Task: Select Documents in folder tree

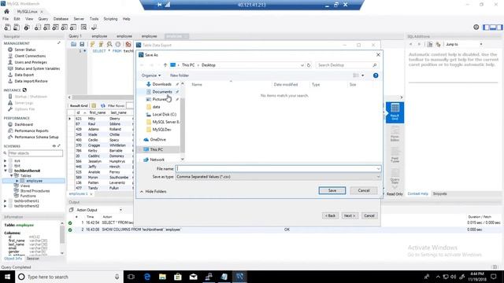Action: click(x=162, y=92)
